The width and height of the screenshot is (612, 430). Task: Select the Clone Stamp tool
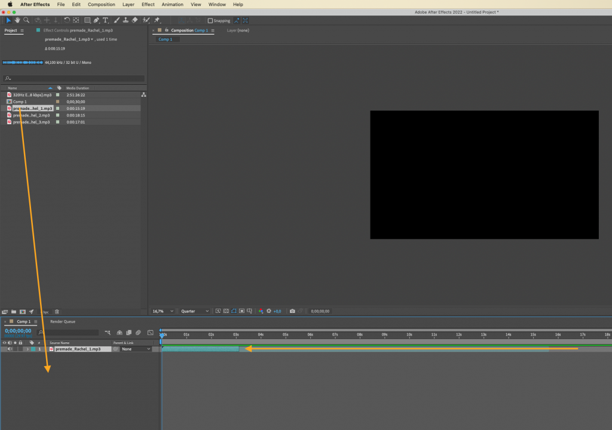(x=126, y=20)
